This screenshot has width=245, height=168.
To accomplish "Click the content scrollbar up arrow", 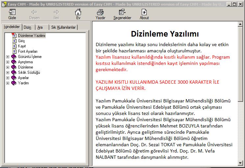I will [240, 24].
